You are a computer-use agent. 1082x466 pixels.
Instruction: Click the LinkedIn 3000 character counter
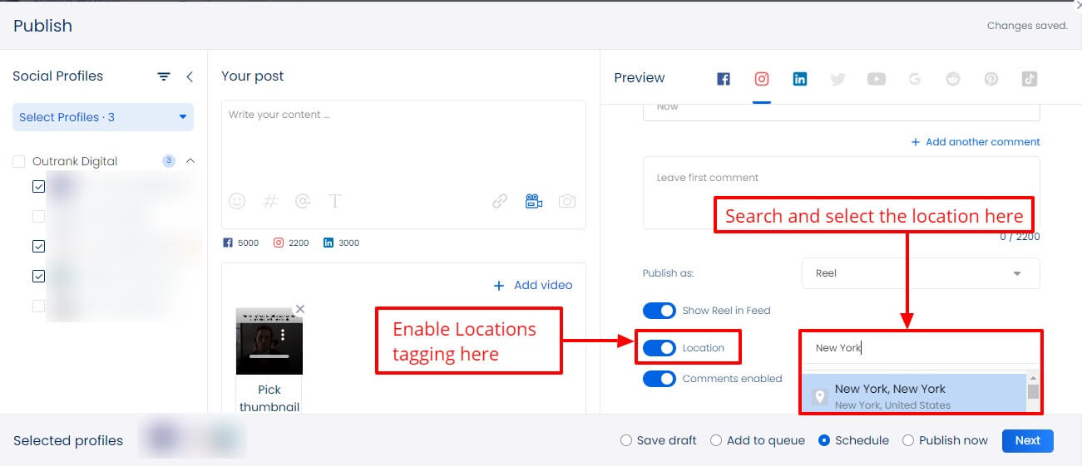(341, 243)
